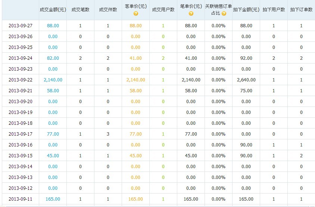
Task: Click the help icon under 笔单价(元)
Action: tap(191, 13)
